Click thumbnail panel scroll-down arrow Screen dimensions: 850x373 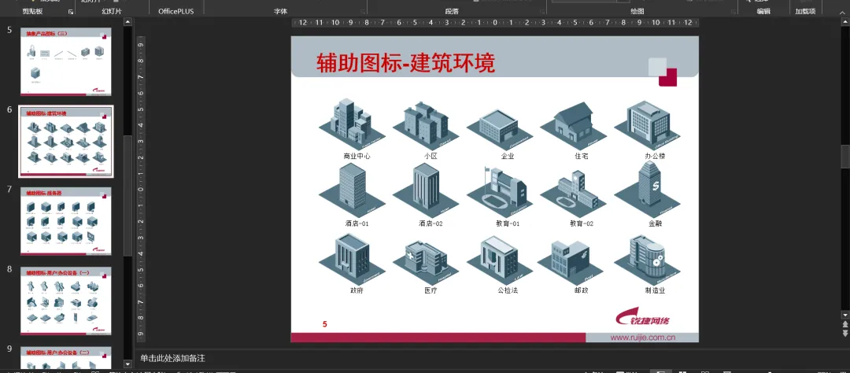(x=128, y=364)
